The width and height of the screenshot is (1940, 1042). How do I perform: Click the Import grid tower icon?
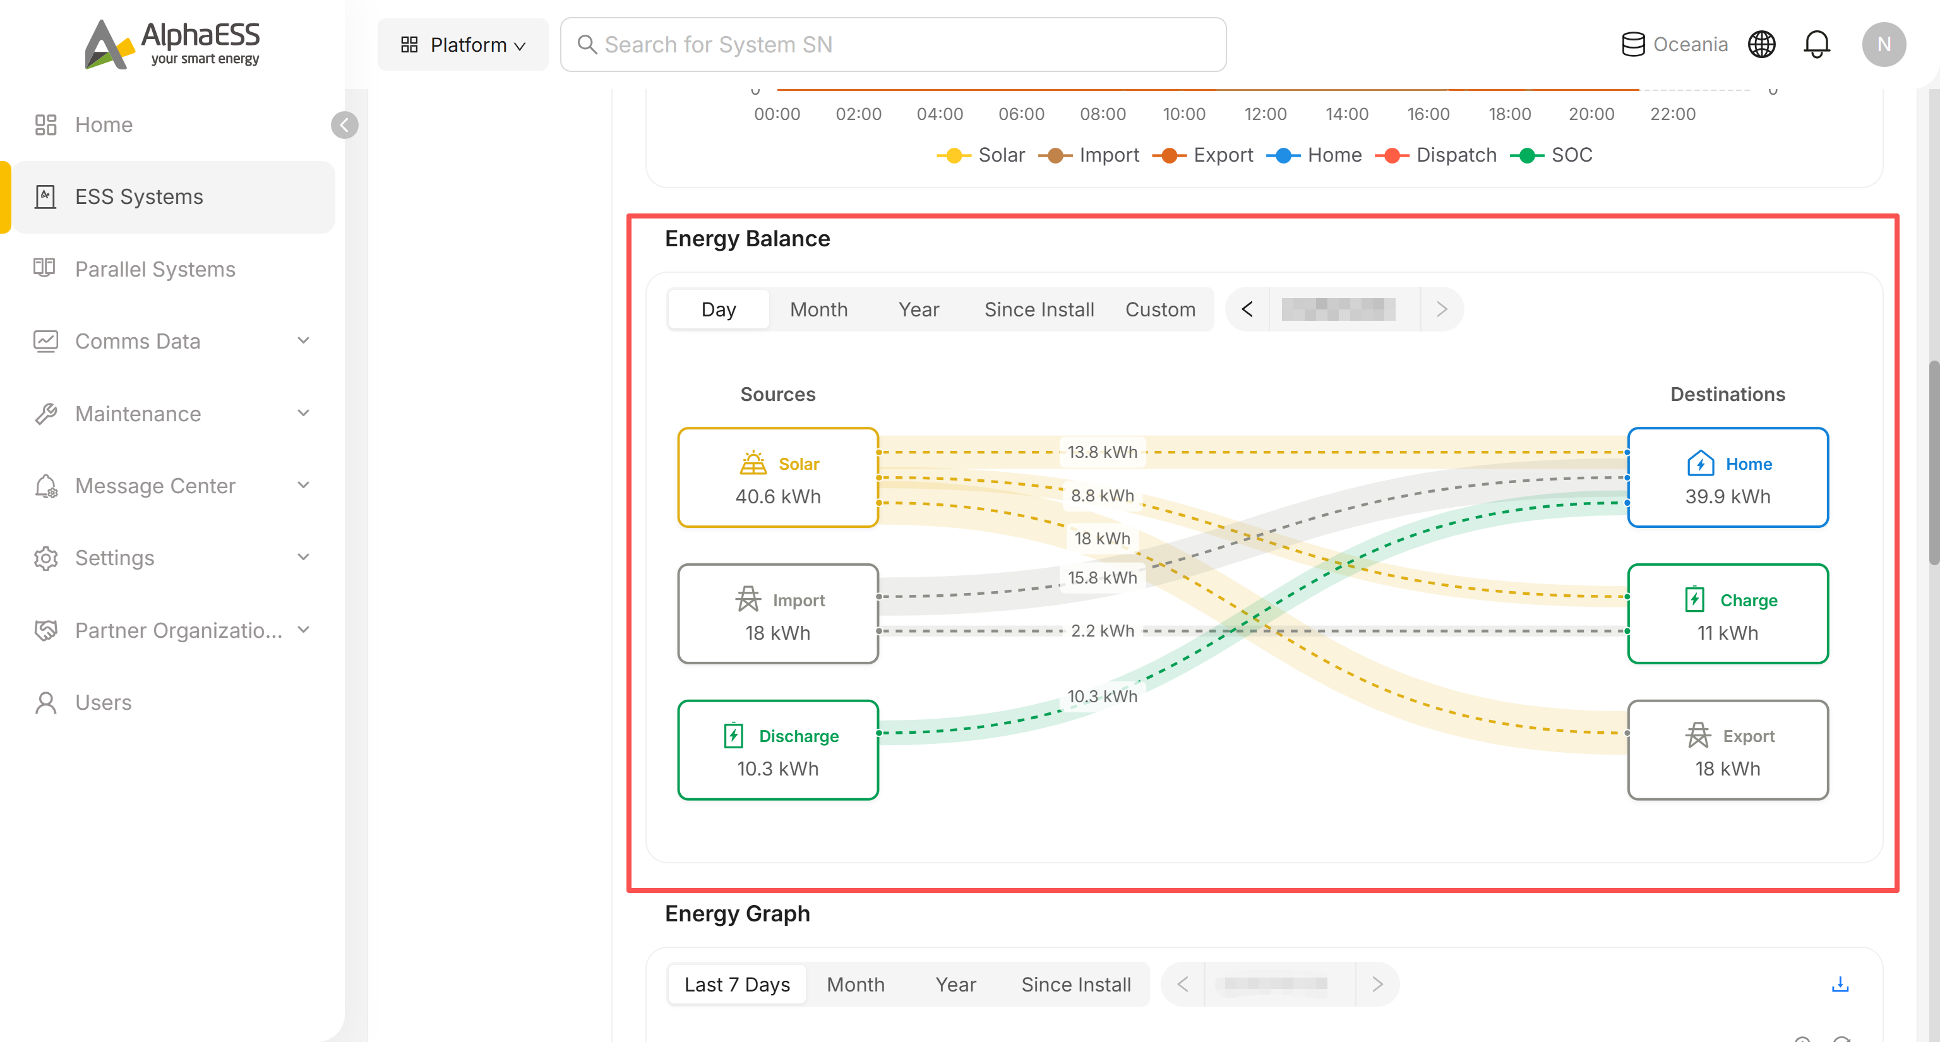[748, 599]
